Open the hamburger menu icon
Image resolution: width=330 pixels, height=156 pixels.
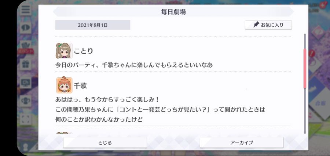click(x=26, y=9)
